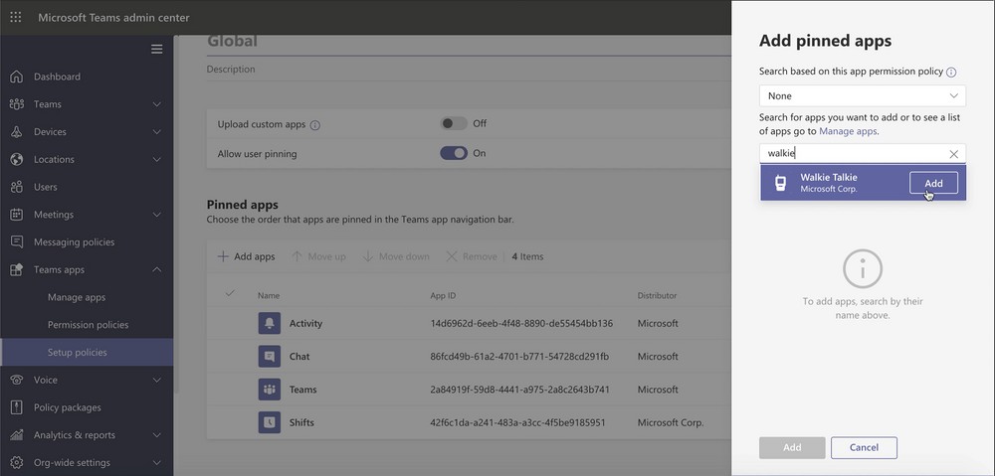This screenshot has width=995, height=476.
Task: Disable Allow user pinning toggle
Action: pyautogui.click(x=454, y=153)
